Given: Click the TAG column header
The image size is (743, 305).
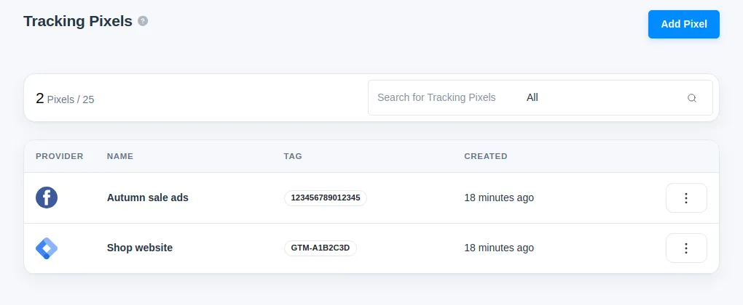Looking at the screenshot, I should [x=293, y=156].
